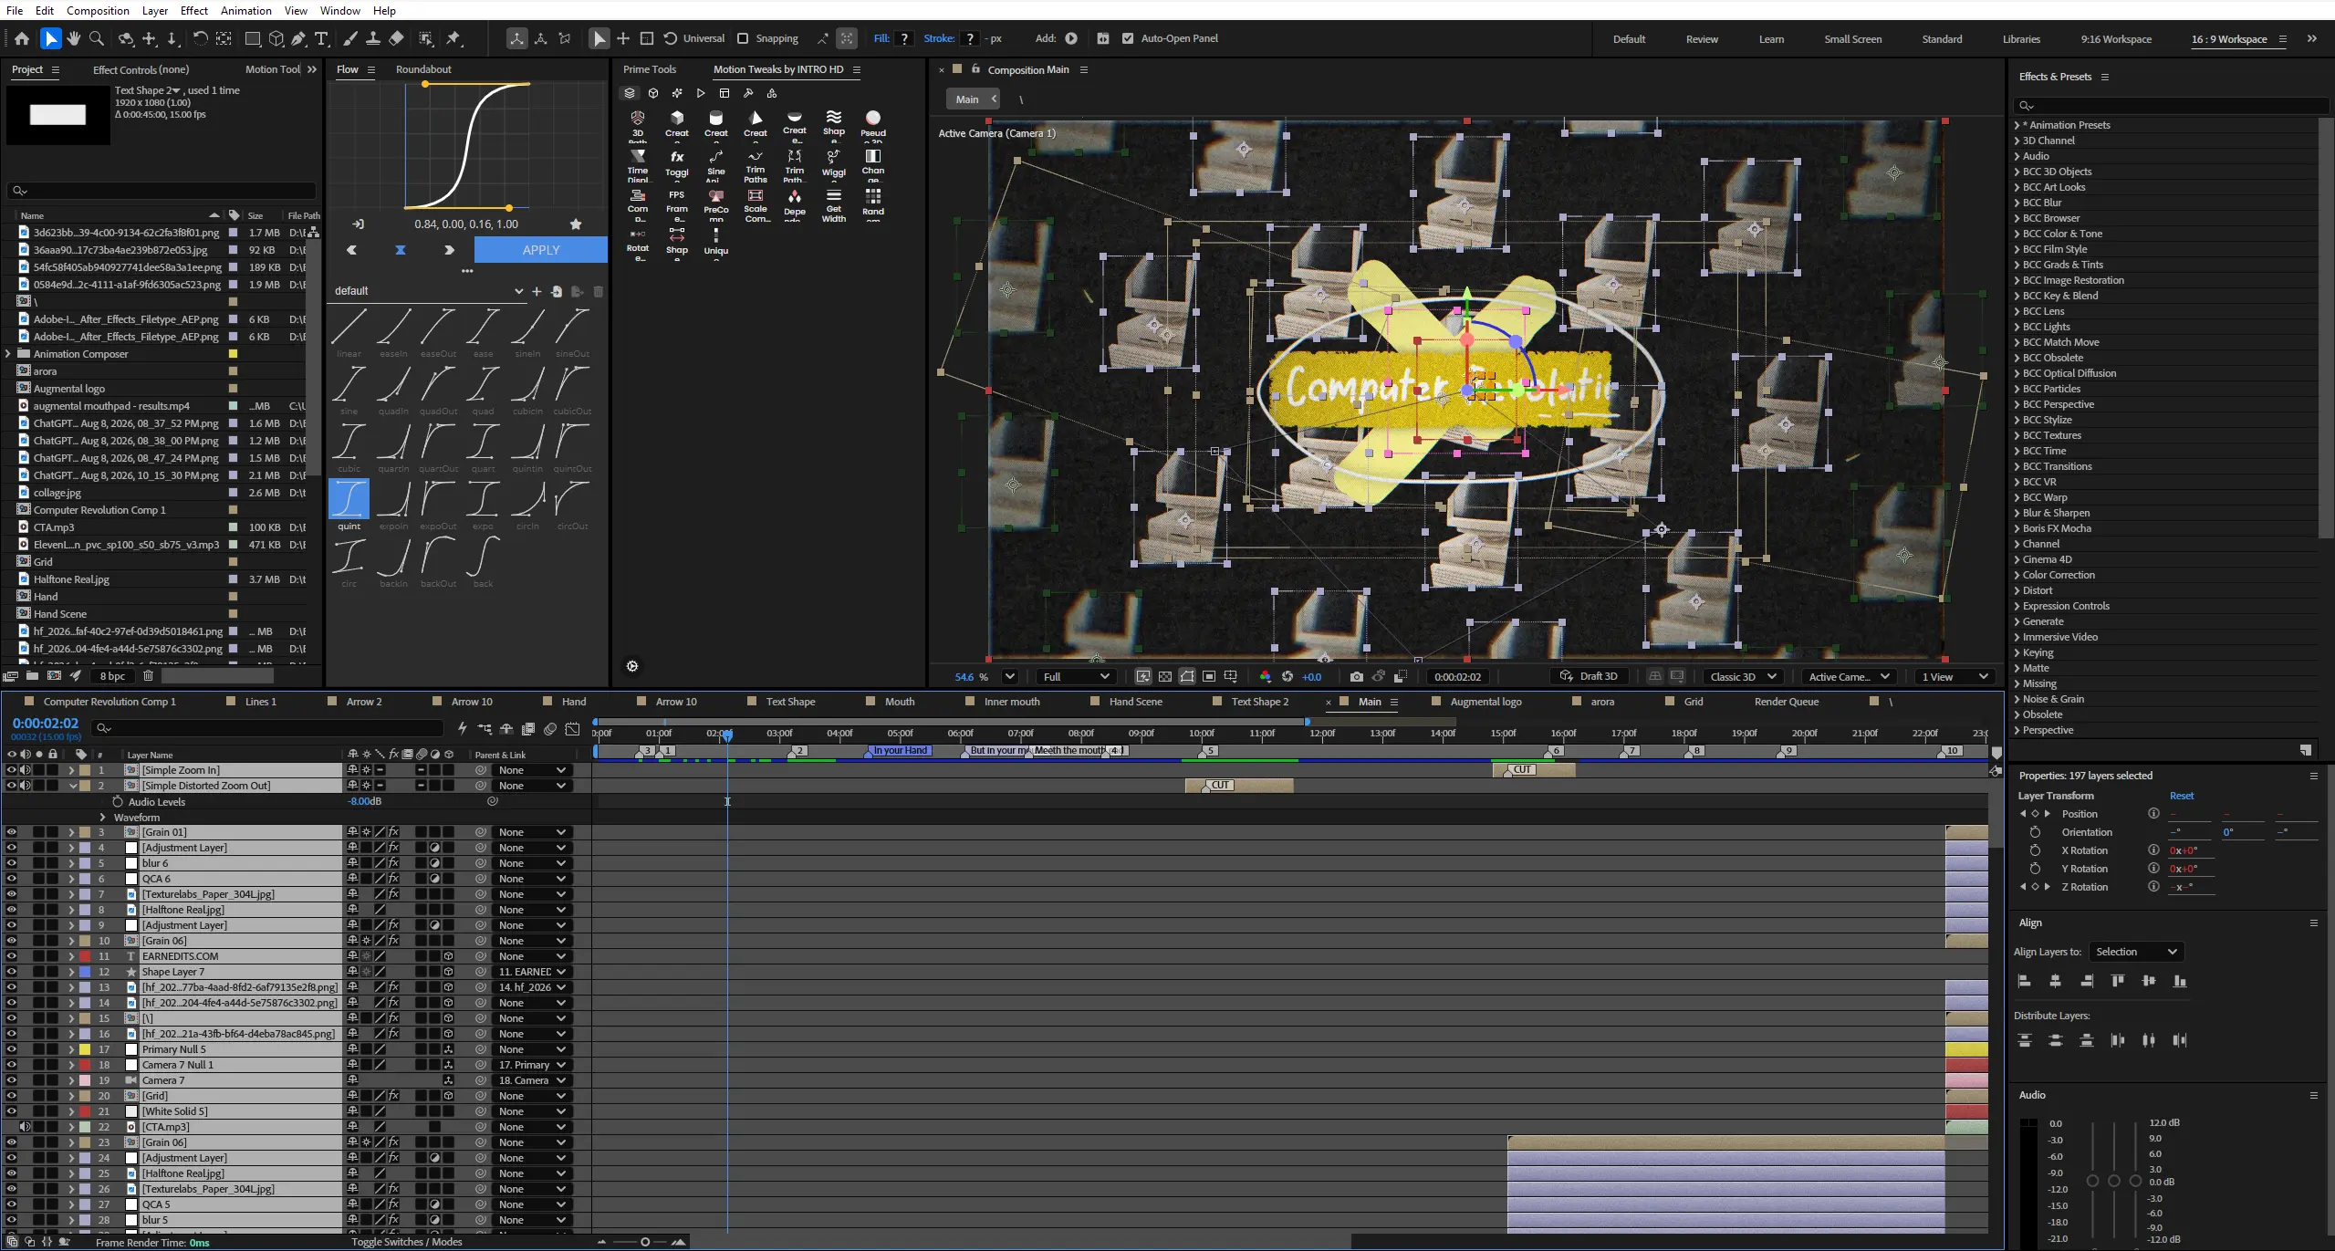Switch to the Prime Tools tab
2335x1251 pixels.
pos(650,69)
